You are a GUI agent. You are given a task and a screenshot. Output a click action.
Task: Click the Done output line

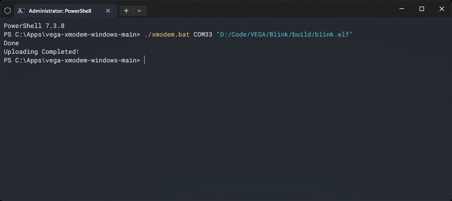coord(11,43)
